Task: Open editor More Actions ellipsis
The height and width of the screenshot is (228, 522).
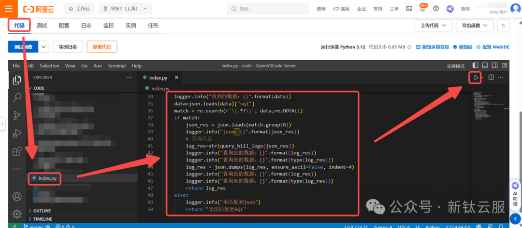Action: tap(500, 77)
